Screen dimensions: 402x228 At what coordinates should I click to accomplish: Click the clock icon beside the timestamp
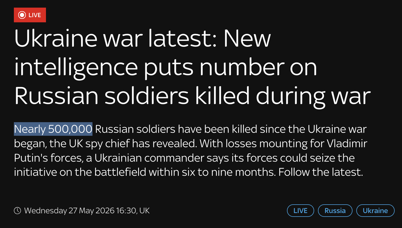tap(17, 211)
